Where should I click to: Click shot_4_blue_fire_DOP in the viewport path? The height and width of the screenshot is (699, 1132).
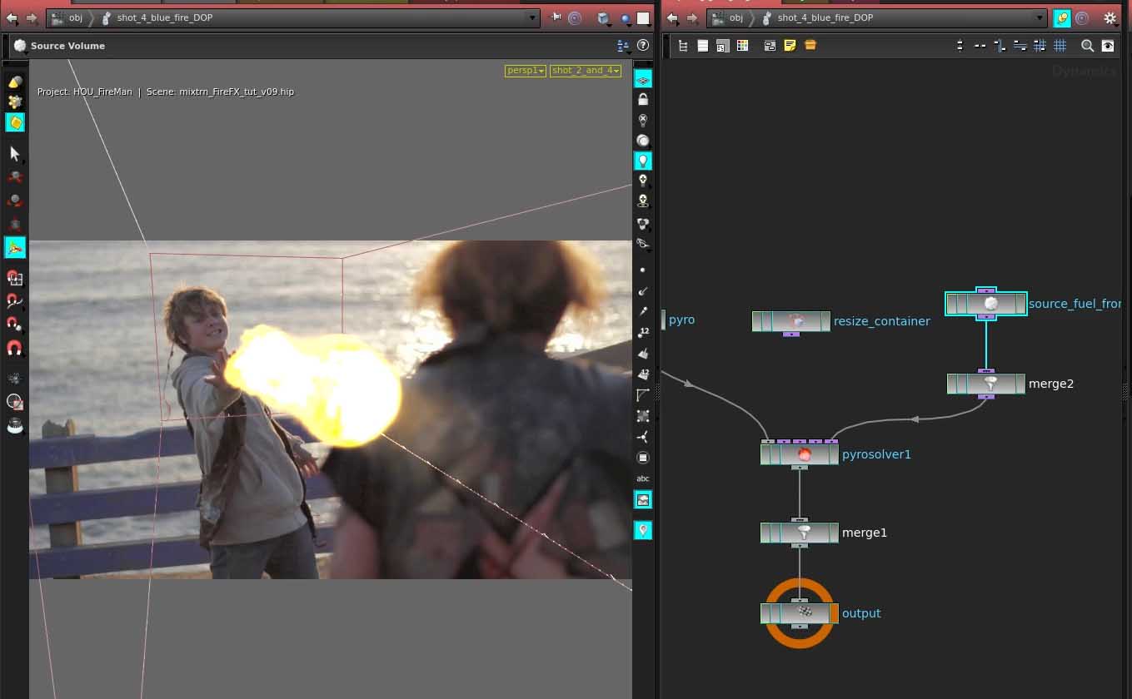tap(164, 17)
